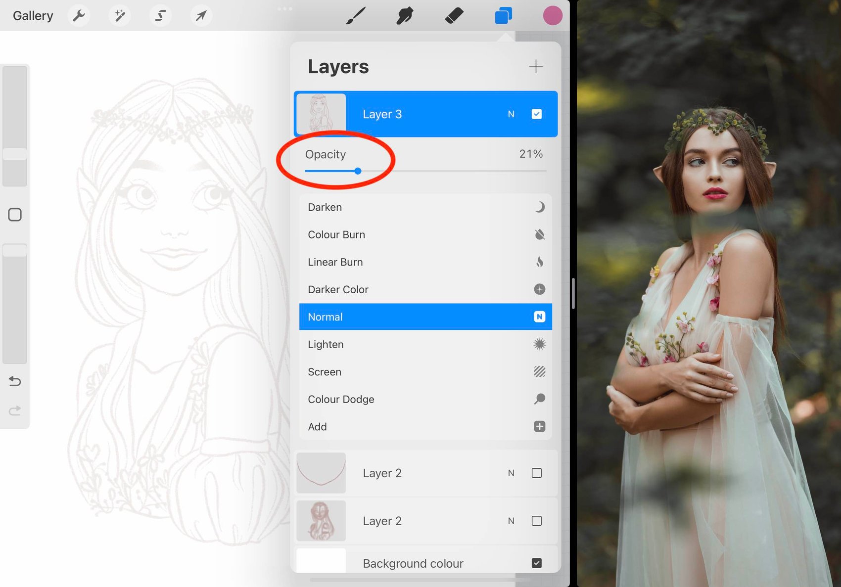The image size is (841, 587).
Task: Tap the figure-sketch Layer 2 thumbnail
Action: click(x=321, y=521)
